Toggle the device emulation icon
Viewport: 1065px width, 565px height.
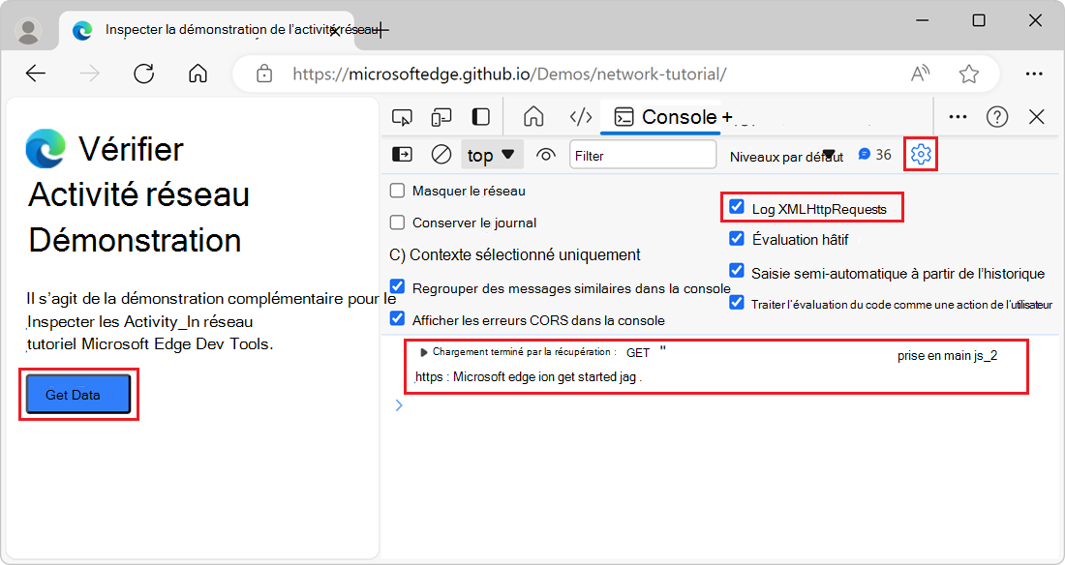tap(441, 115)
